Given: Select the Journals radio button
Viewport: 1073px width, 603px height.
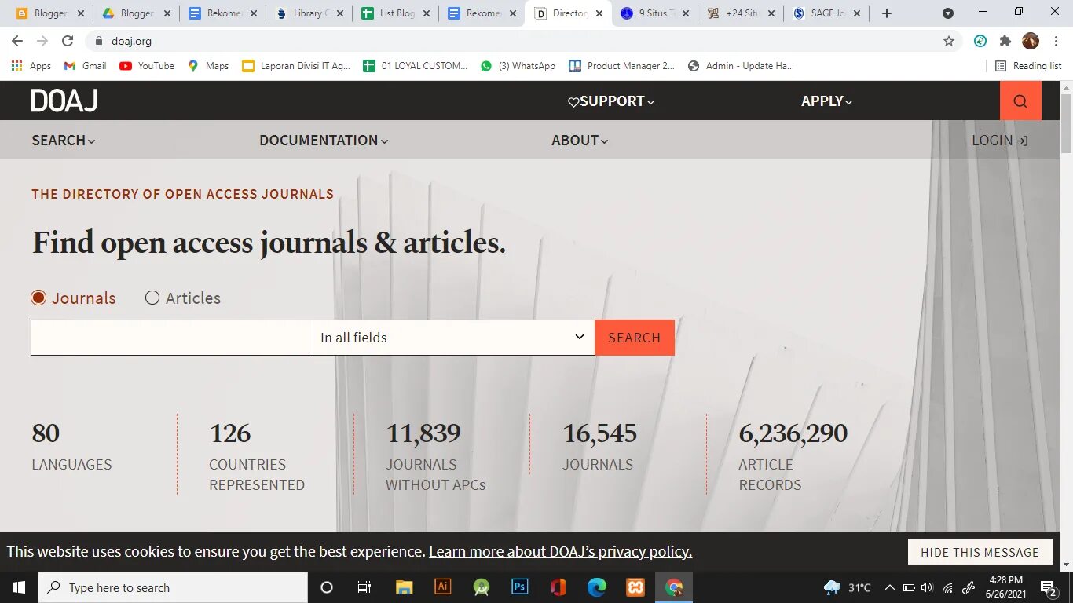Looking at the screenshot, I should (38, 298).
